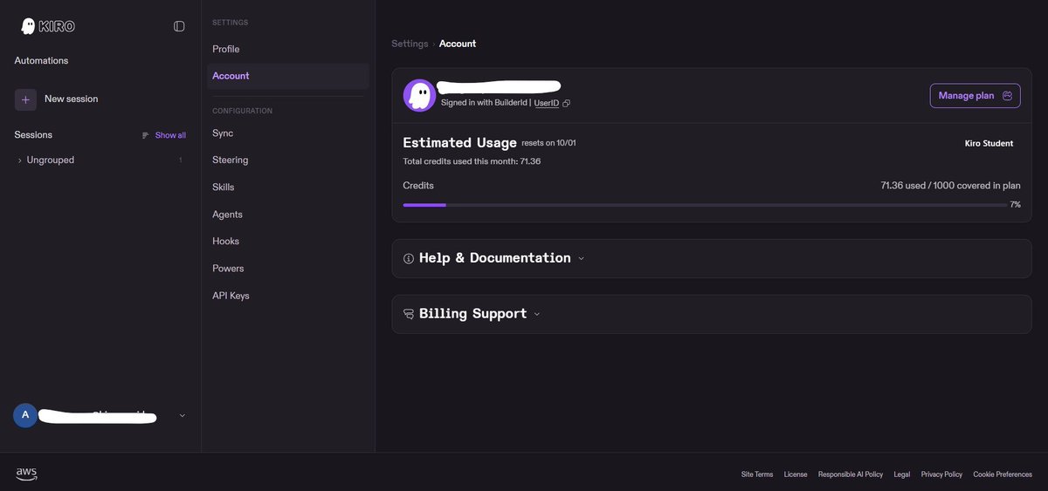Click the "7%" usage percentage

[1015, 205]
